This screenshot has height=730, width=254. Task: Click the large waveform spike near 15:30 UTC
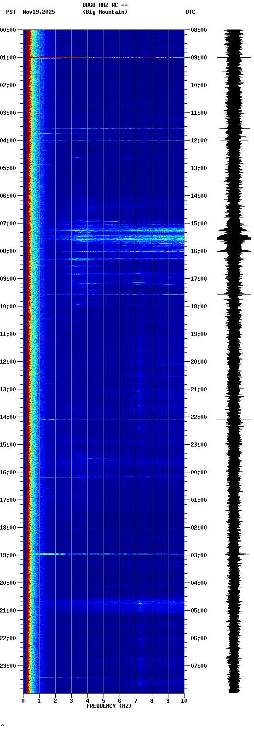[234, 238]
